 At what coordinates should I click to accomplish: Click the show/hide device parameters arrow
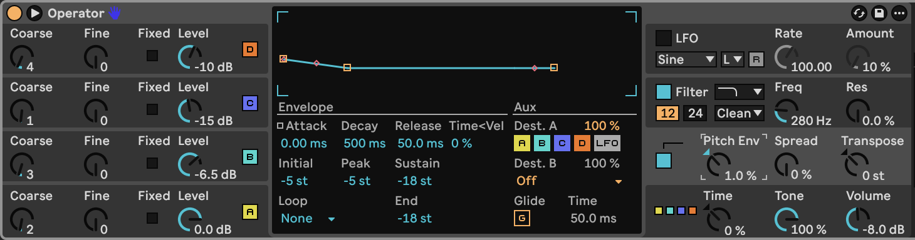click(34, 12)
